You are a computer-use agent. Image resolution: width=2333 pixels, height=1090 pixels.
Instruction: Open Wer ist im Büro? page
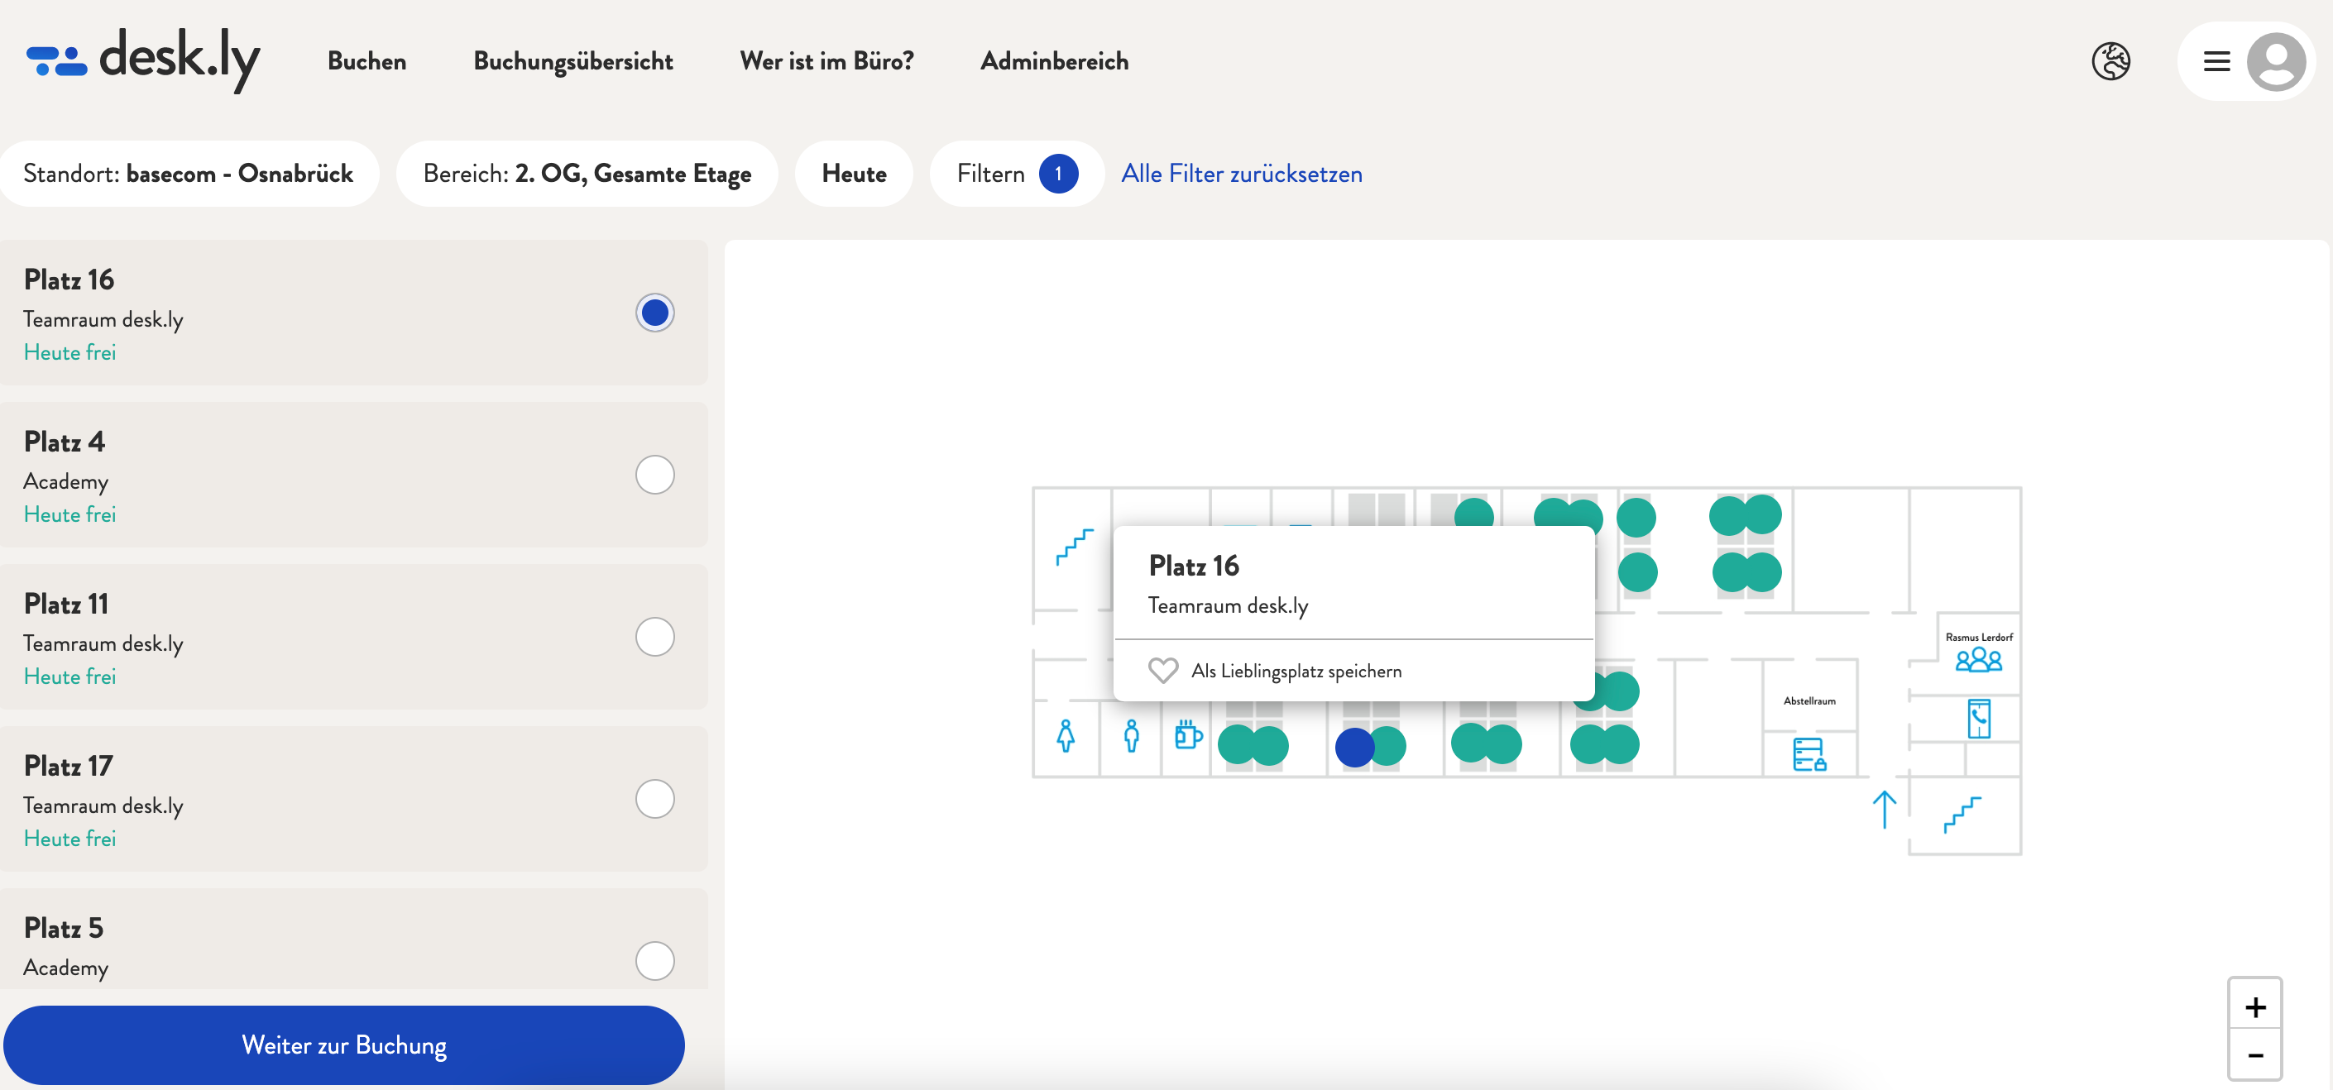[x=826, y=61]
